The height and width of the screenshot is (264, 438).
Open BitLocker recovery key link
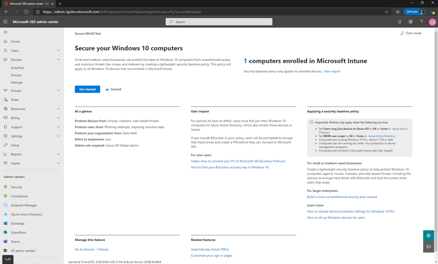point(230,167)
